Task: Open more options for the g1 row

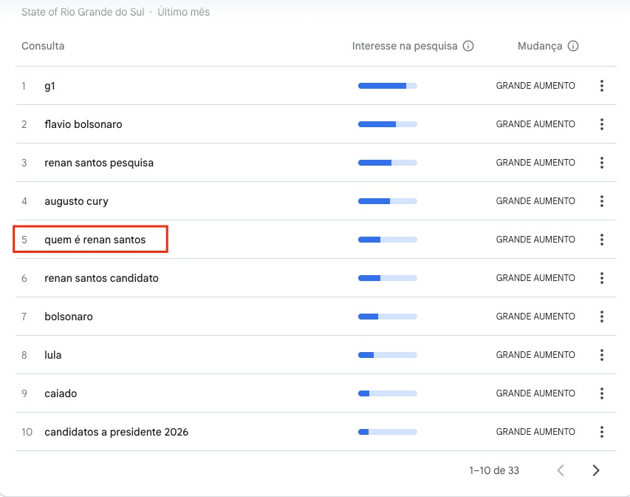Action: (601, 86)
